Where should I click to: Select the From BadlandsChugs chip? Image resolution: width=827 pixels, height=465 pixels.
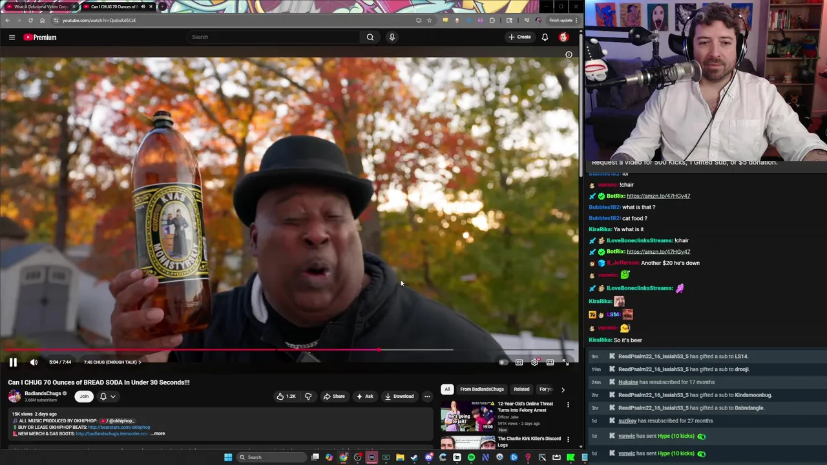[482, 389]
